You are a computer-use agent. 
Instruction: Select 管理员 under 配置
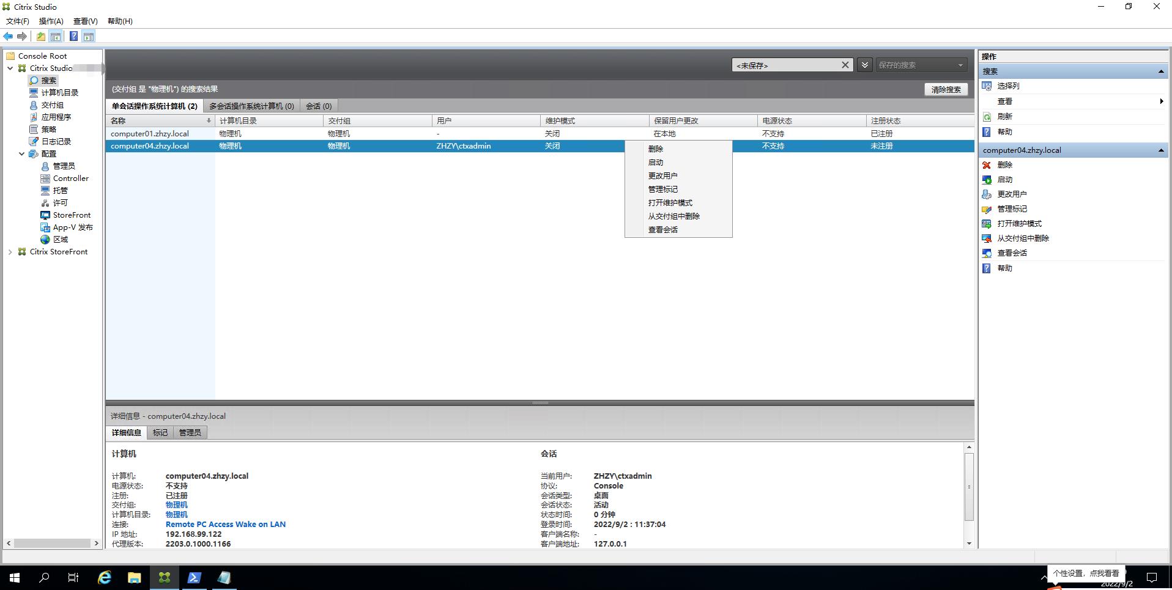coord(64,166)
